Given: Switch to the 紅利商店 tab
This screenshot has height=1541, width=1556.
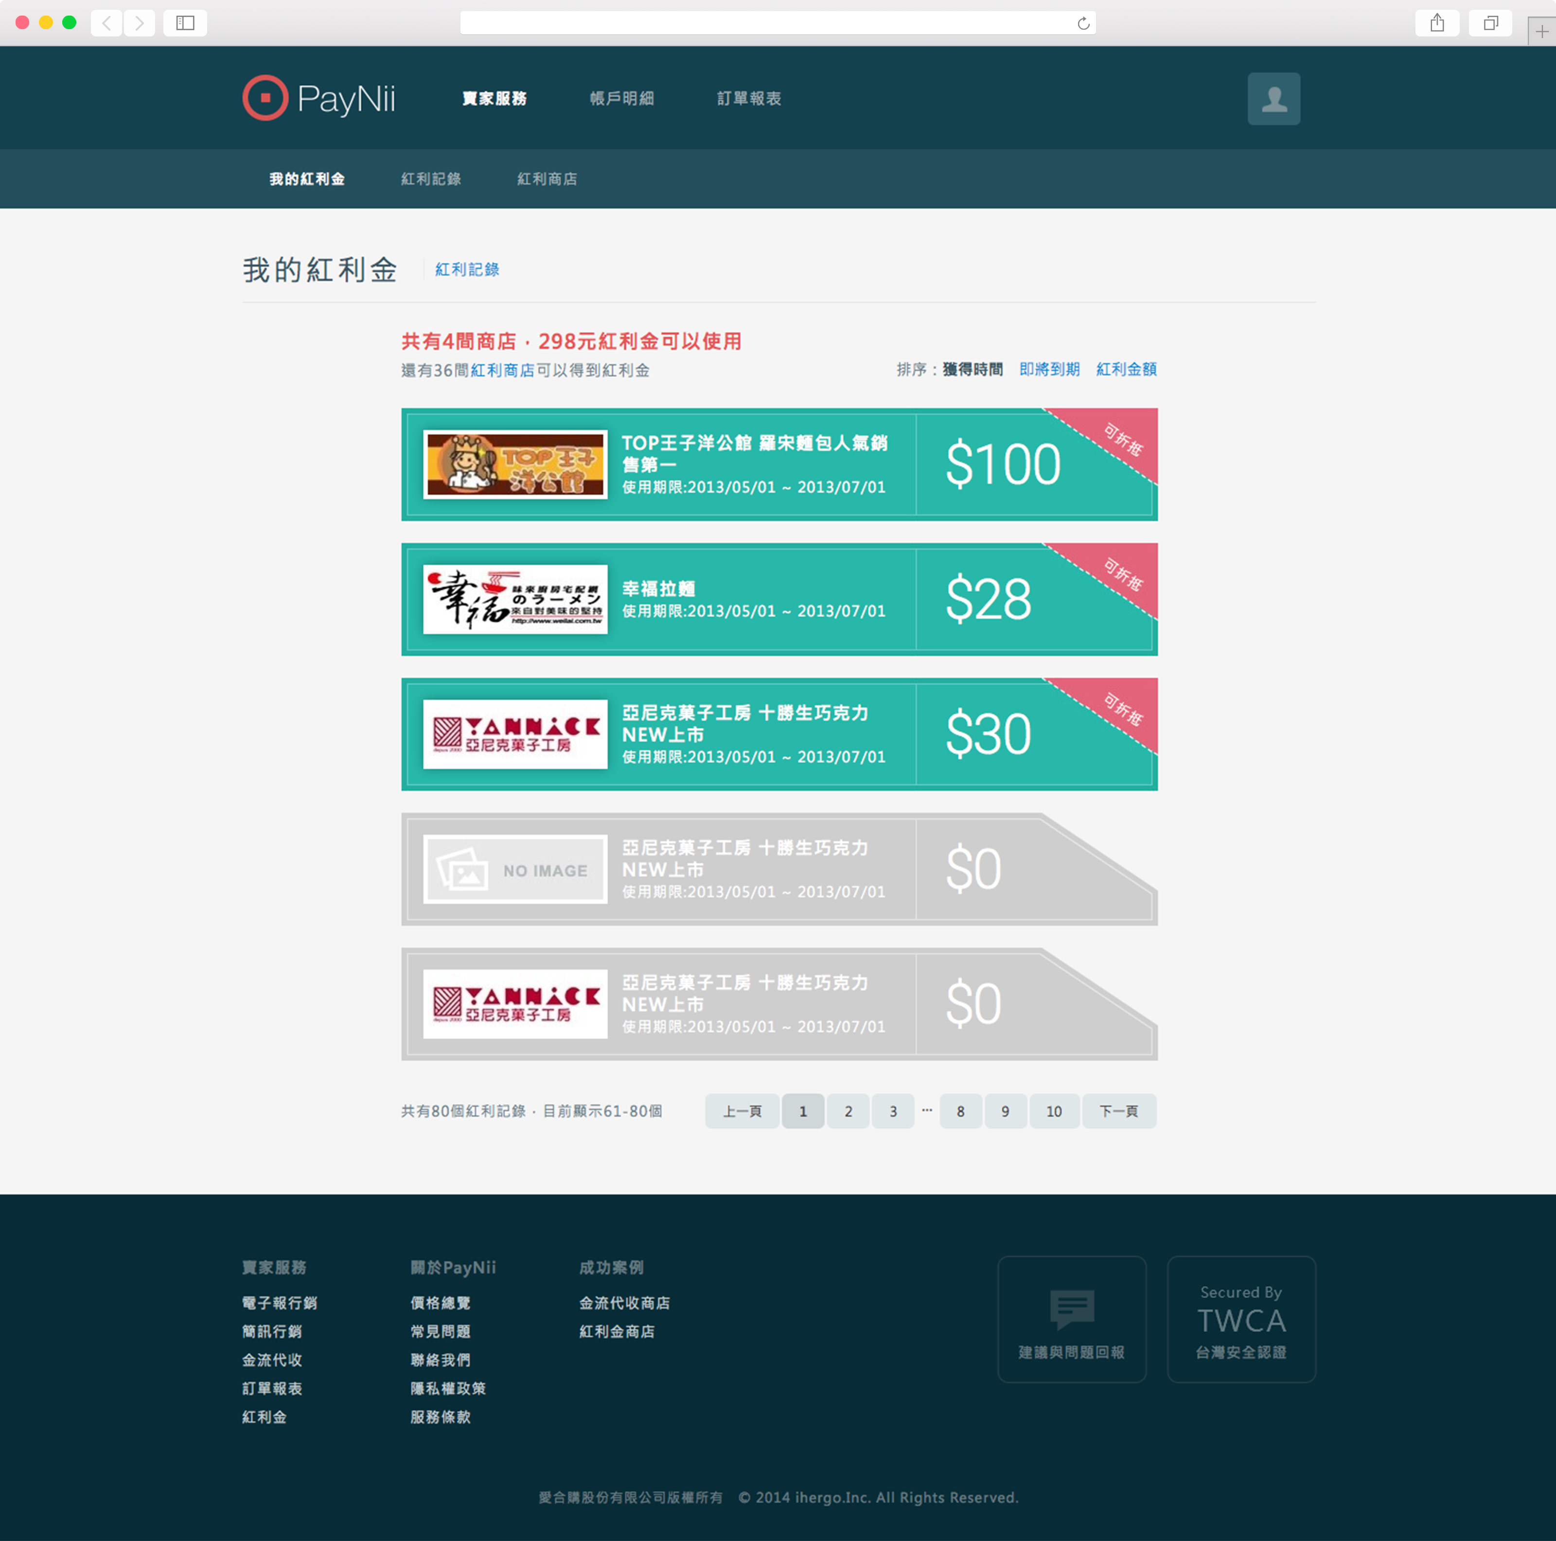Looking at the screenshot, I should coord(547,179).
